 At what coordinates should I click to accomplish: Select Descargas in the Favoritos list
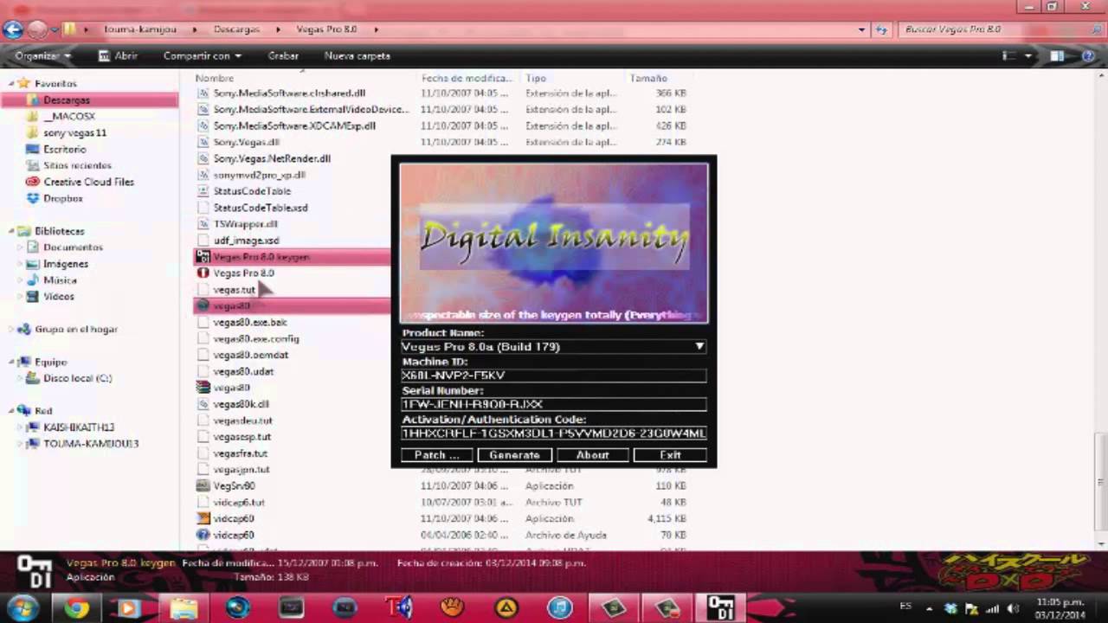pos(66,100)
